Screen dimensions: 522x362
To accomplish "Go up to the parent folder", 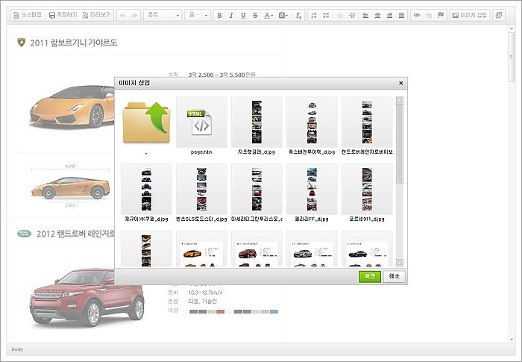I will coord(146,122).
